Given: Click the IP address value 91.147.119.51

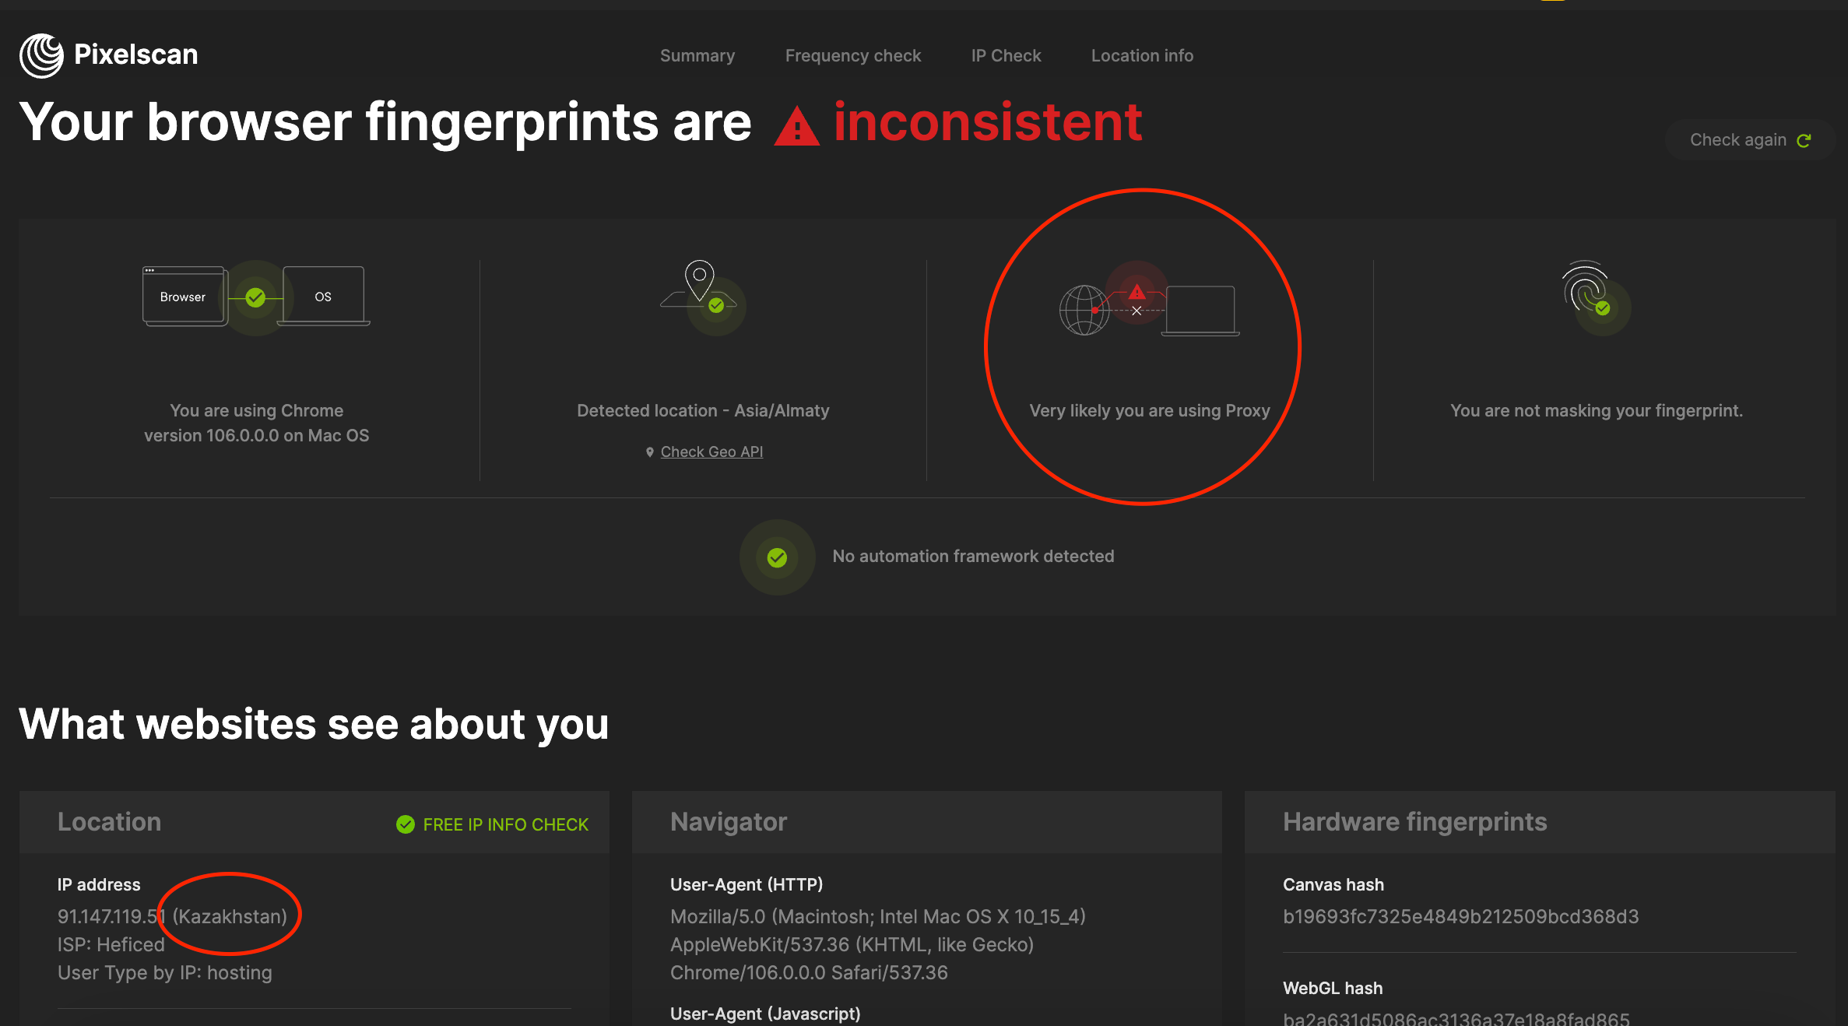Looking at the screenshot, I should pyautogui.click(x=111, y=917).
